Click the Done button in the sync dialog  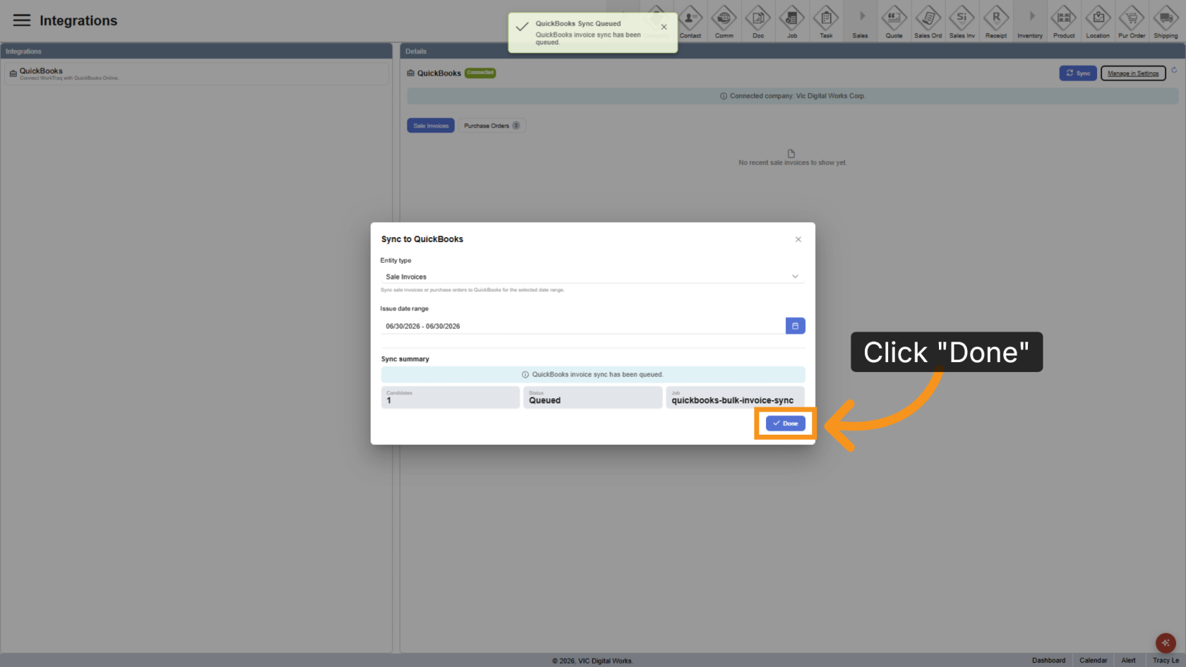pyautogui.click(x=785, y=423)
